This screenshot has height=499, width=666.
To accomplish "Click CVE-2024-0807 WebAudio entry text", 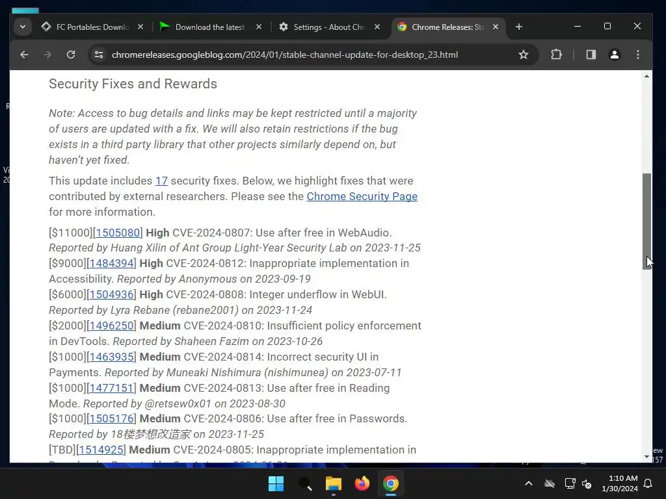I will point(282,233).
